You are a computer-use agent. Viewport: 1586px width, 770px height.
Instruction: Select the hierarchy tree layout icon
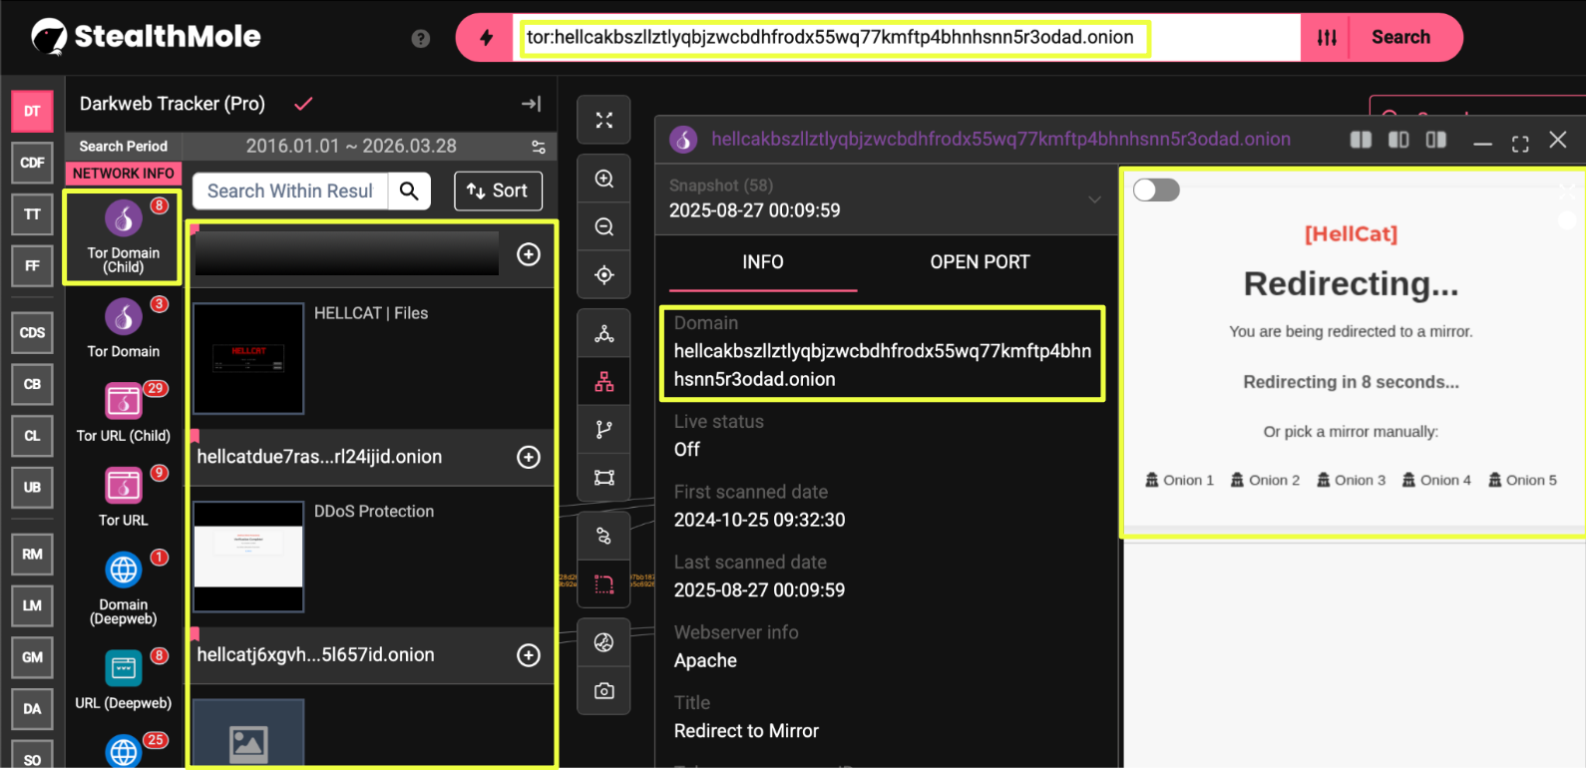[x=603, y=382]
